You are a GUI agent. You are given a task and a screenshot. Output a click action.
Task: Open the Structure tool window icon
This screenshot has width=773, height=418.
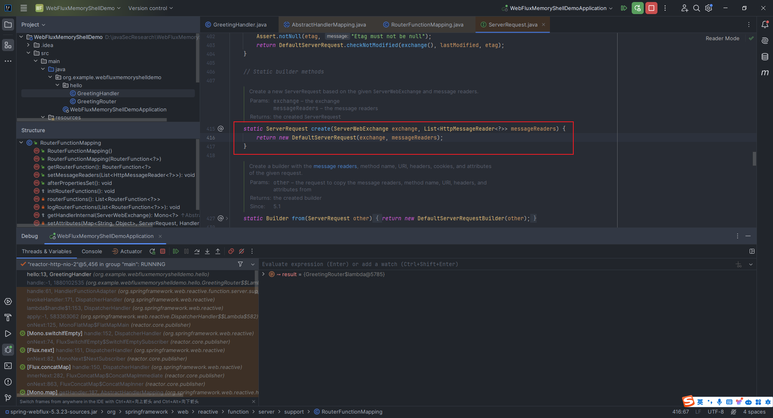(8, 45)
